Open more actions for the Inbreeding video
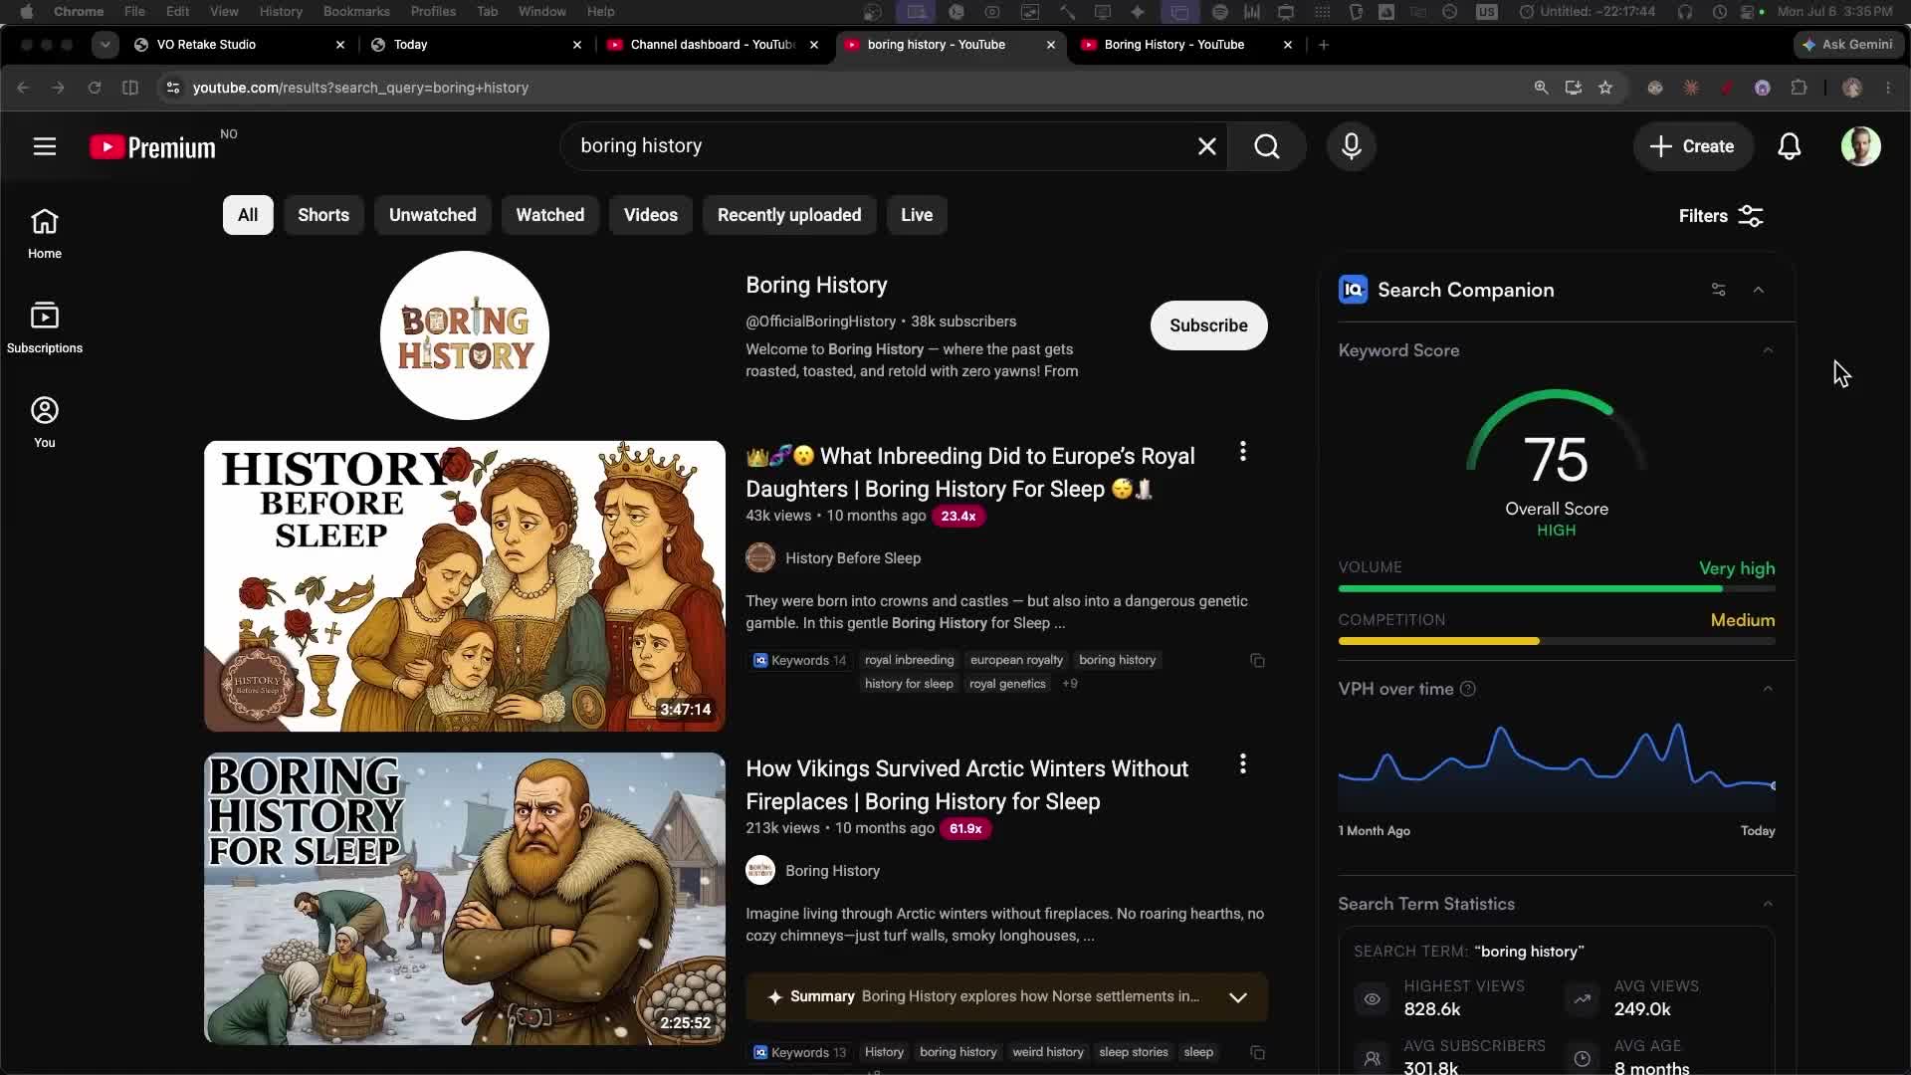Screen dimensions: 1911x1075 pos(1242,452)
